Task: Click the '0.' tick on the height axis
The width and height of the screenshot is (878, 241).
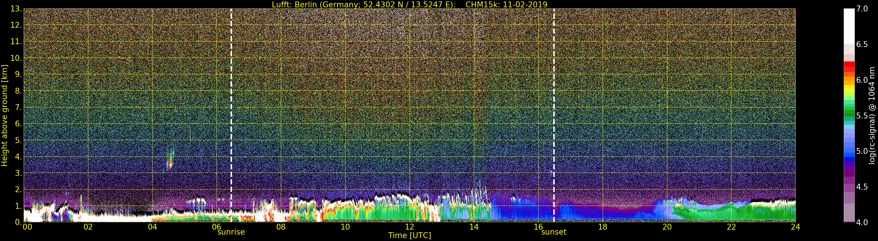Action: 18,222
